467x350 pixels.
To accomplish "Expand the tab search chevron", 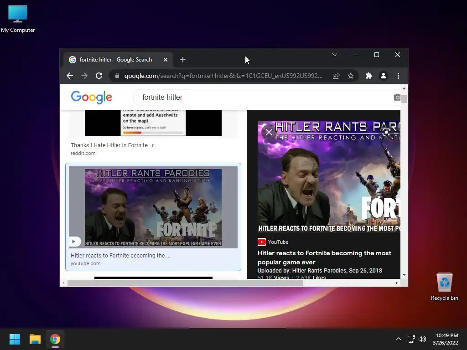I will pyautogui.click(x=335, y=55).
